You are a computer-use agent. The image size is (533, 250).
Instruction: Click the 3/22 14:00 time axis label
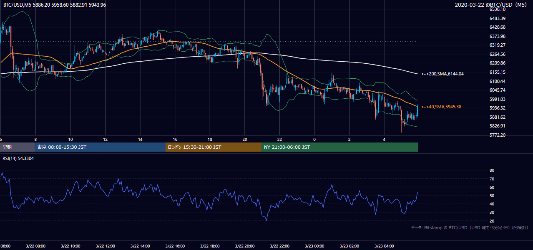[x=140, y=246]
